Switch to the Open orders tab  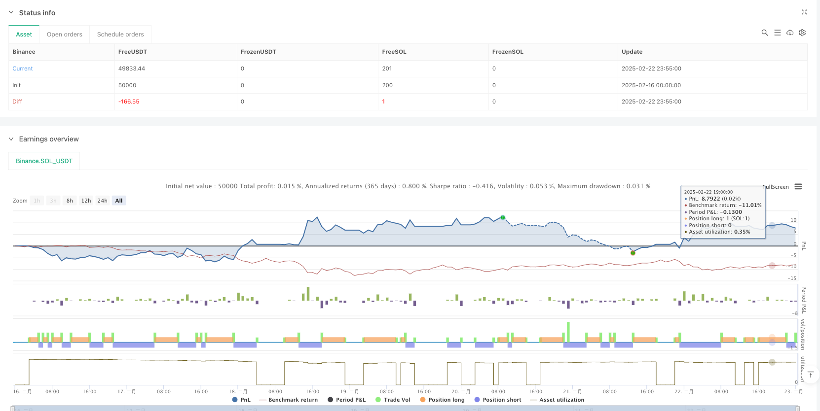click(x=65, y=34)
